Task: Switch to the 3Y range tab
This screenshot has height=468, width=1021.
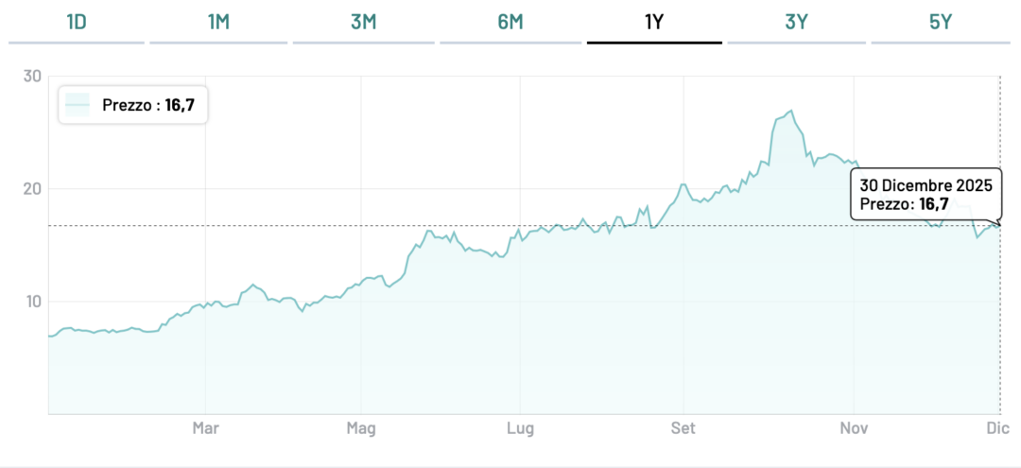Action: pos(797,22)
